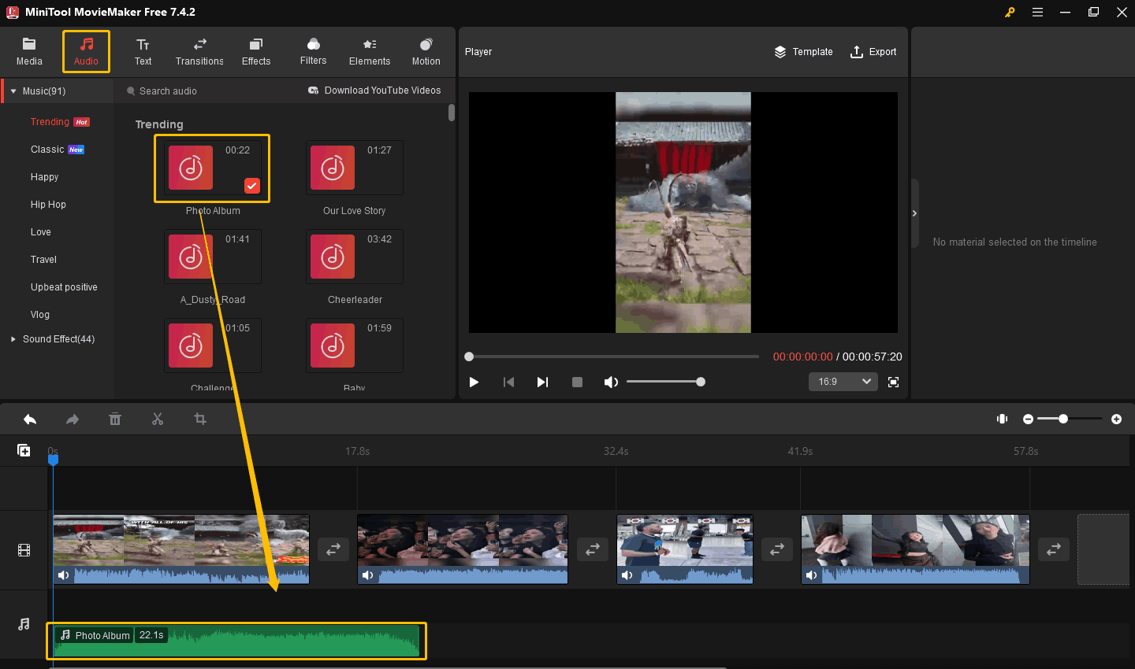
Task: Add a new track
Action: pyautogui.click(x=24, y=450)
